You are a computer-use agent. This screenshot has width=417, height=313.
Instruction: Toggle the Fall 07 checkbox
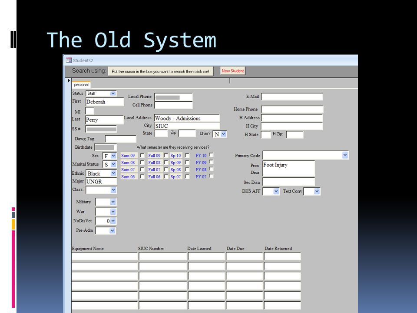[166, 170]
